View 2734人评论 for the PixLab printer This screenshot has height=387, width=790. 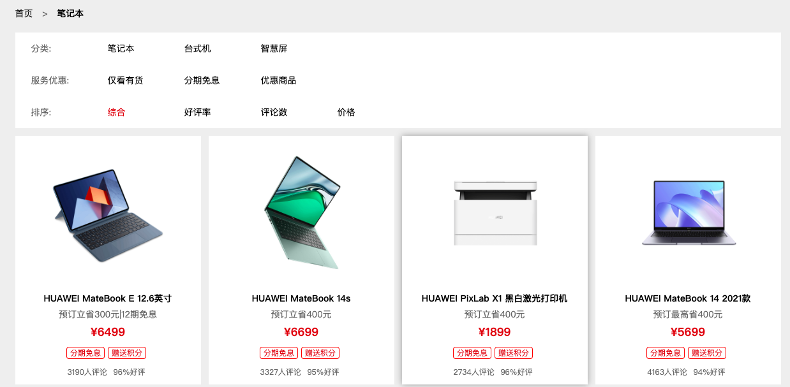[x=473, y=372]
